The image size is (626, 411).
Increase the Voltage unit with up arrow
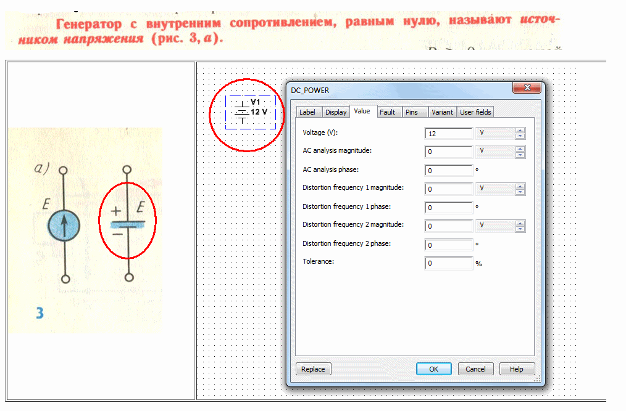(520, 131)
